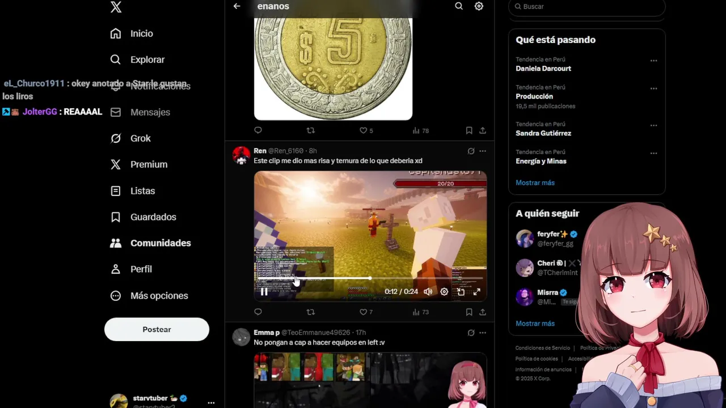View stats of Ren's post with 73 views

(420, 312)
